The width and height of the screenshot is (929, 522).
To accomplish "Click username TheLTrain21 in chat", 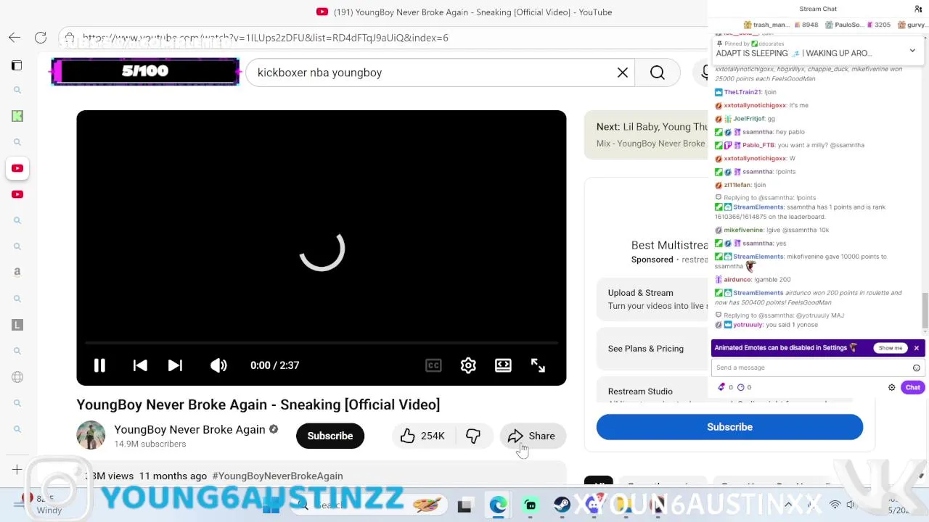I will click(x=742, y=92).
